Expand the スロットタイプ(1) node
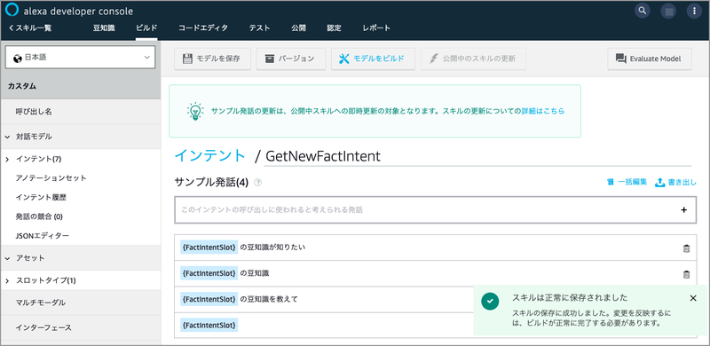Screen dimensions: 710x346 point(7,280)
